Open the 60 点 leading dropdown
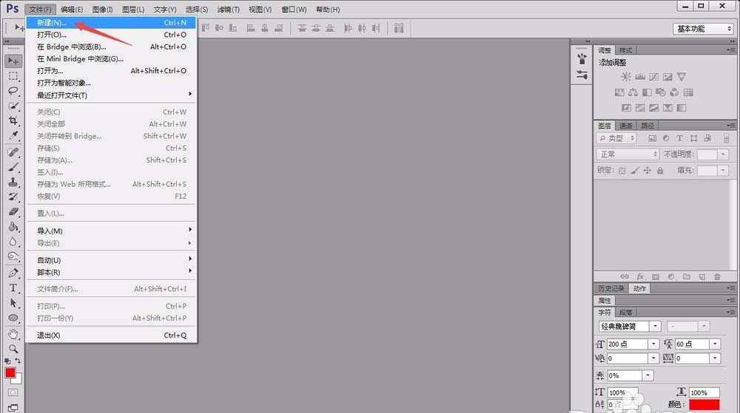Screen dimensions: 740x413 click(x=715, y=344)
